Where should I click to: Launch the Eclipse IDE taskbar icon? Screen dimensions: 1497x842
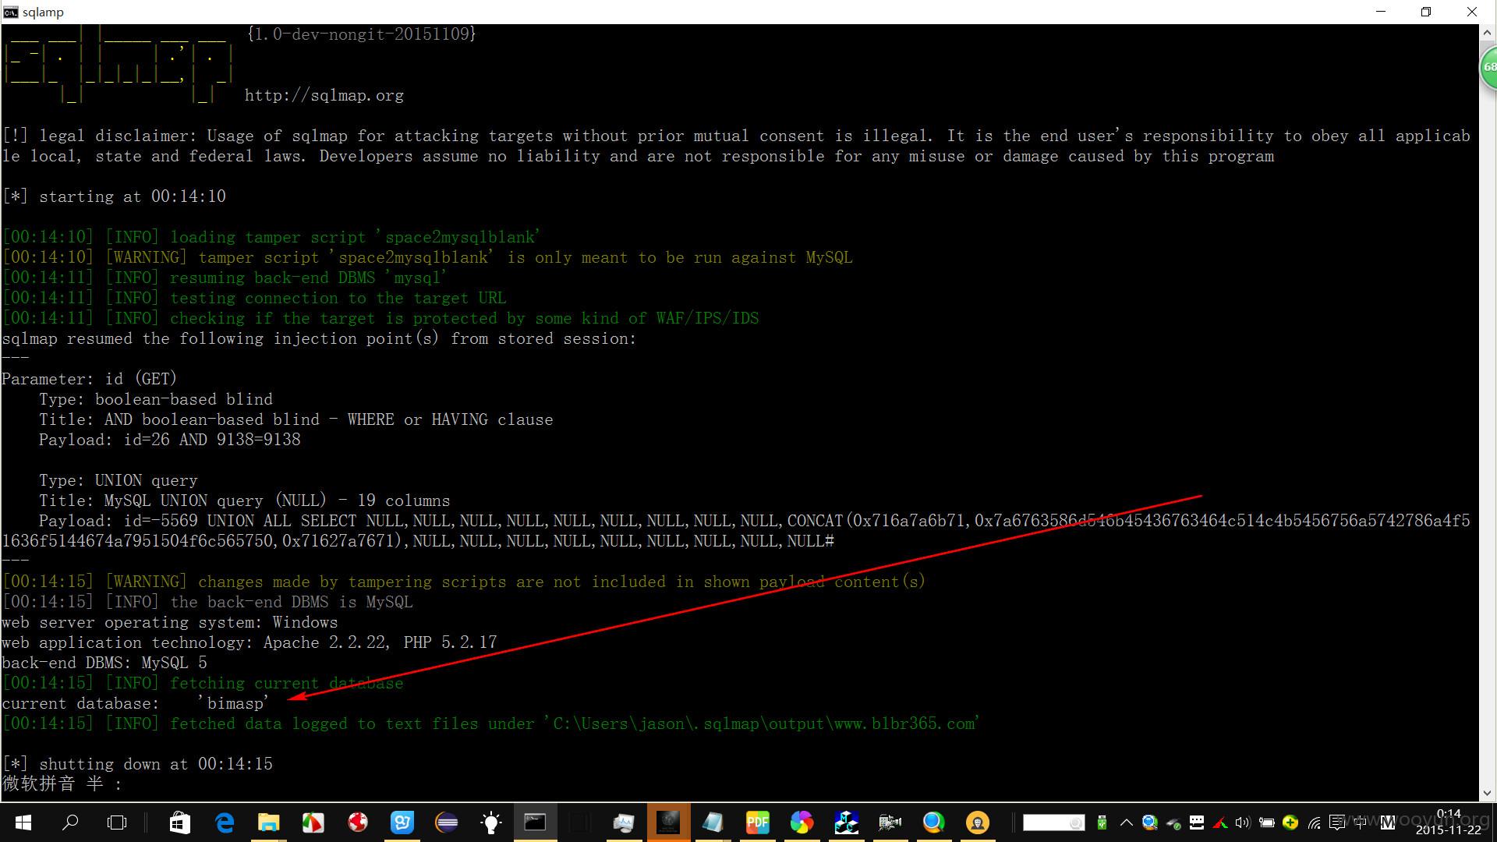[447, 823]
